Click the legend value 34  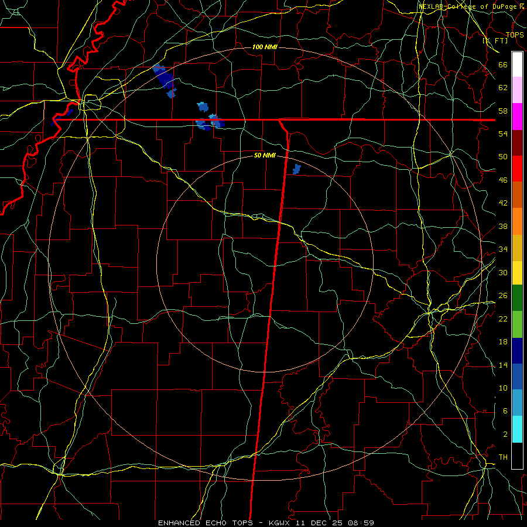[503, 249]
